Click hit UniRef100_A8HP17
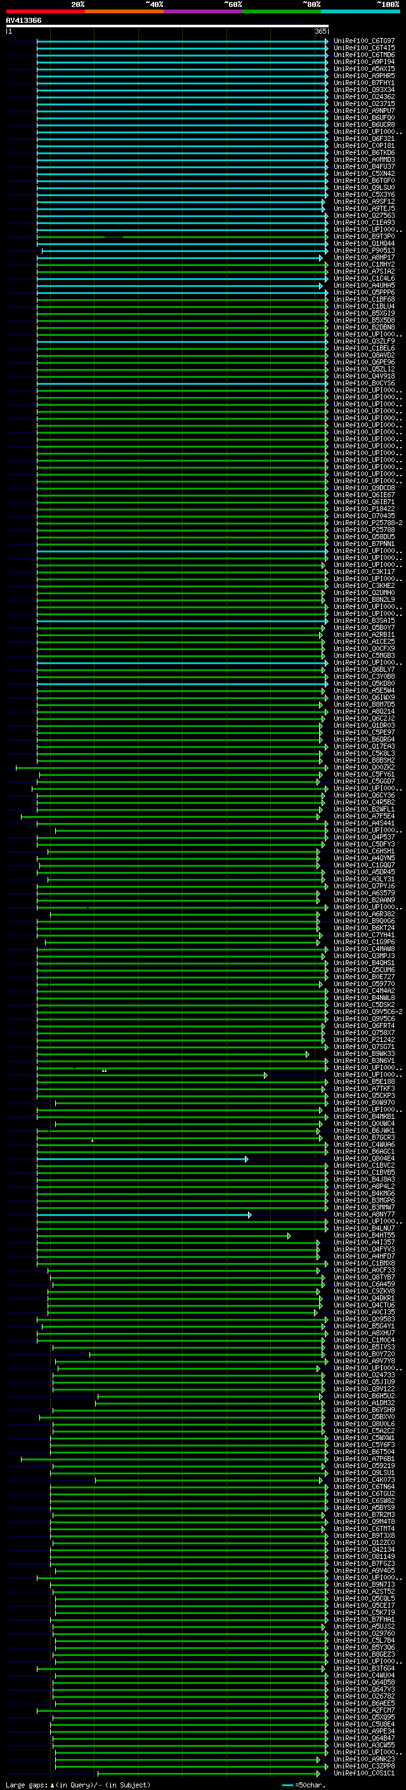Viewport: 406px width, 1790px height. (x=364, y=258)
